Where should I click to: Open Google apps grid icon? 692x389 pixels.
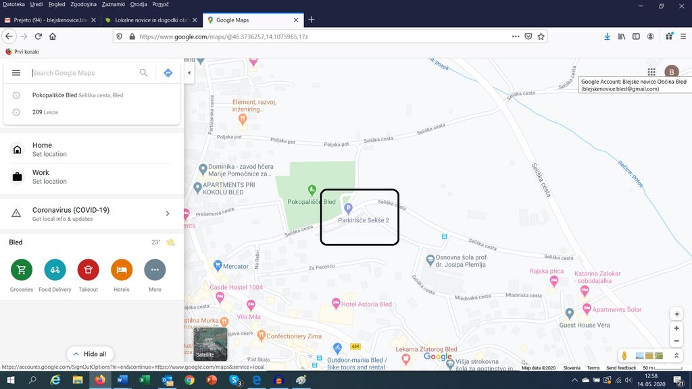tap(651, 72)
